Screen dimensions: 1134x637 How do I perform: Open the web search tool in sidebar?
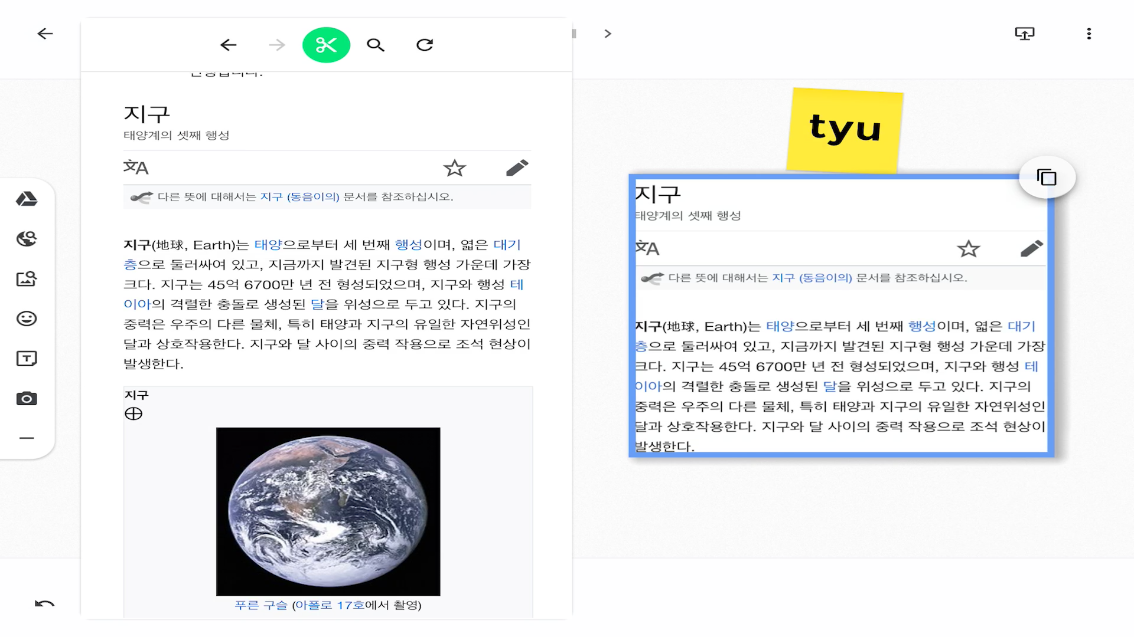coord(27,239)
